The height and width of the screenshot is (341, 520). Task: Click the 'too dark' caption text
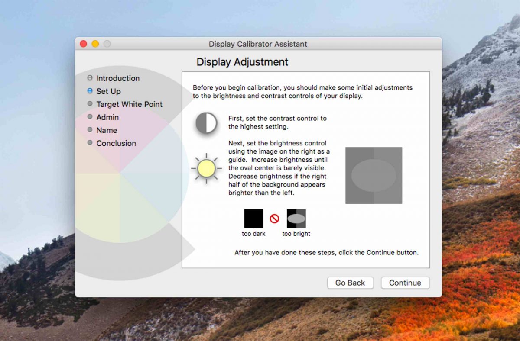253,234
